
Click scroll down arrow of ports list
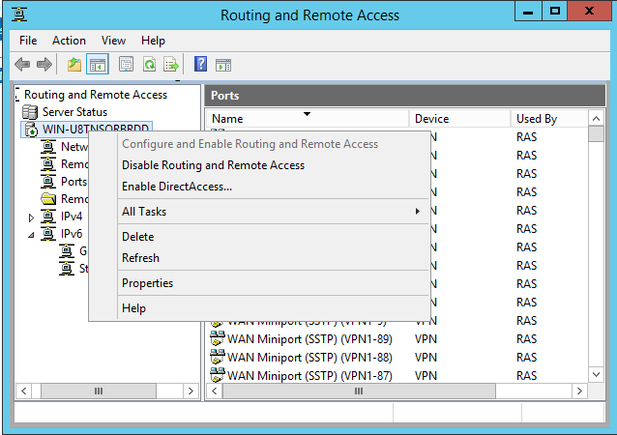tap(596, 374)
